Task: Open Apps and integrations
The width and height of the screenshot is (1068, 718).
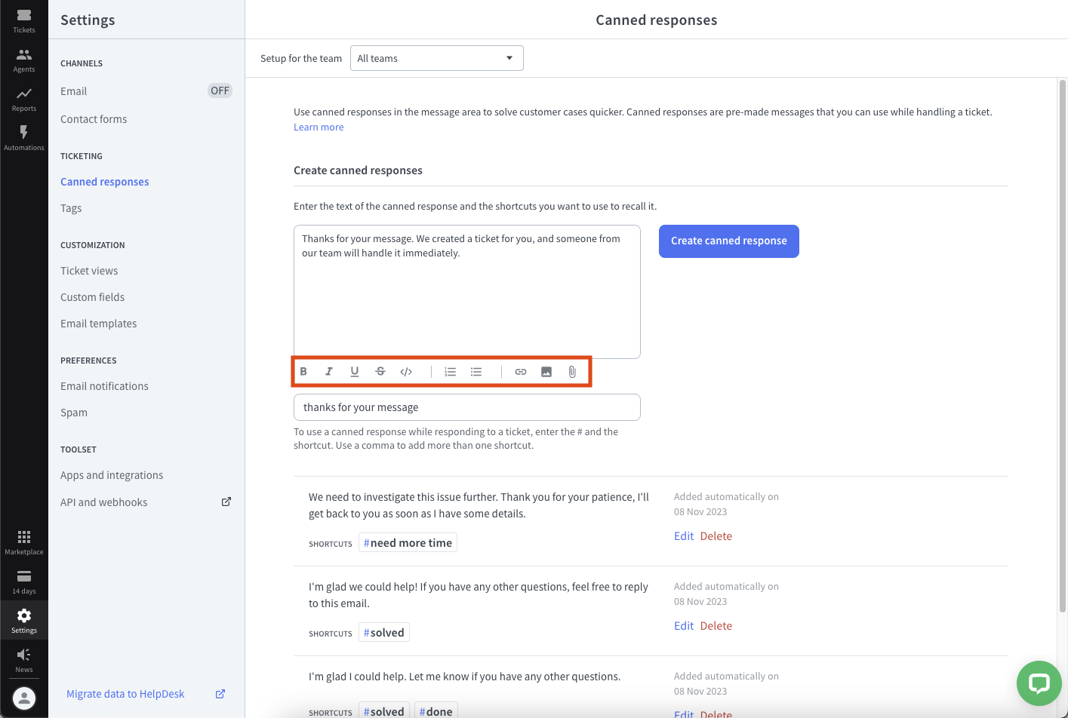Action: pyautogui.click(x=112, y=475)
